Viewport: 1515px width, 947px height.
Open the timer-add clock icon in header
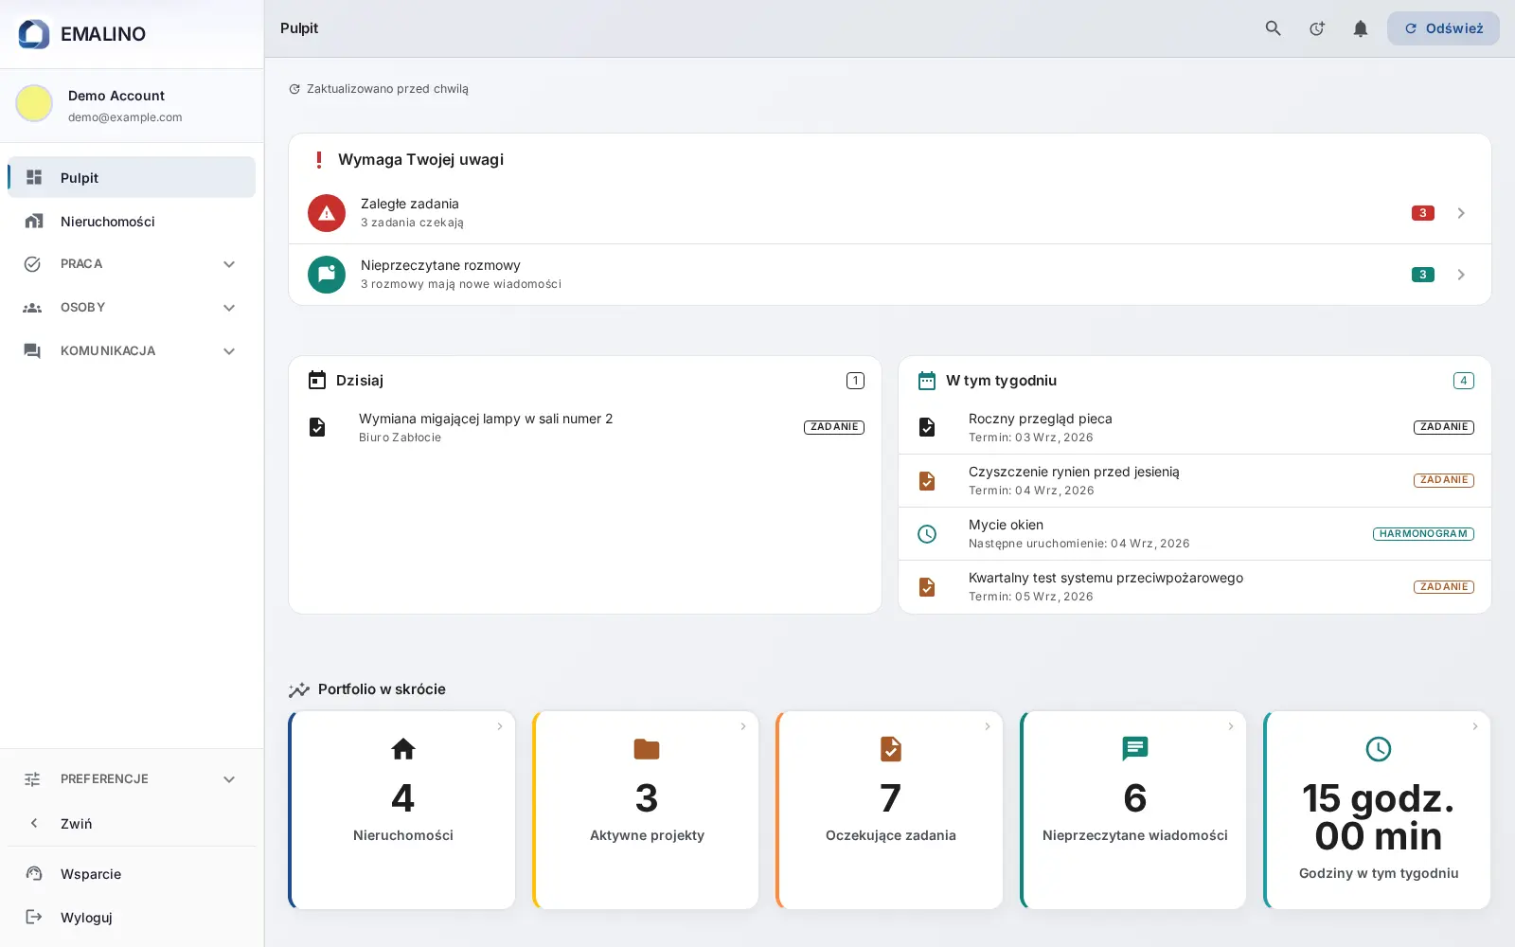pyautogui.click(x=1317, y=28)
